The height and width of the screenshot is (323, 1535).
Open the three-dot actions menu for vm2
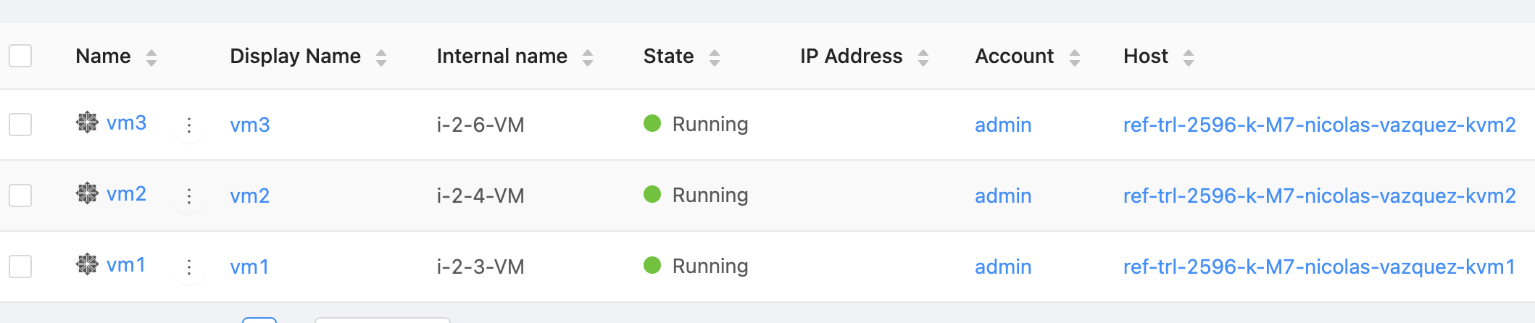click(x=189, y=196)
